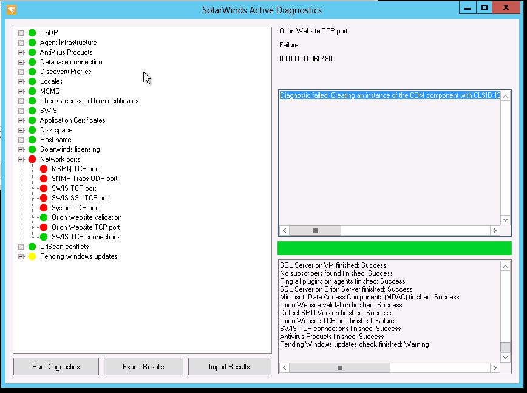527x393 pixels.
Task: Click scroll-down arrow in details message pane
Action: (x=505, y=220)
